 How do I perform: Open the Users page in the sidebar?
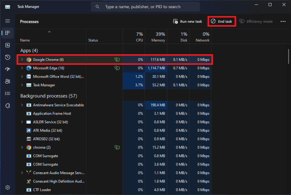pyautogui.click(x=7, y=81)
